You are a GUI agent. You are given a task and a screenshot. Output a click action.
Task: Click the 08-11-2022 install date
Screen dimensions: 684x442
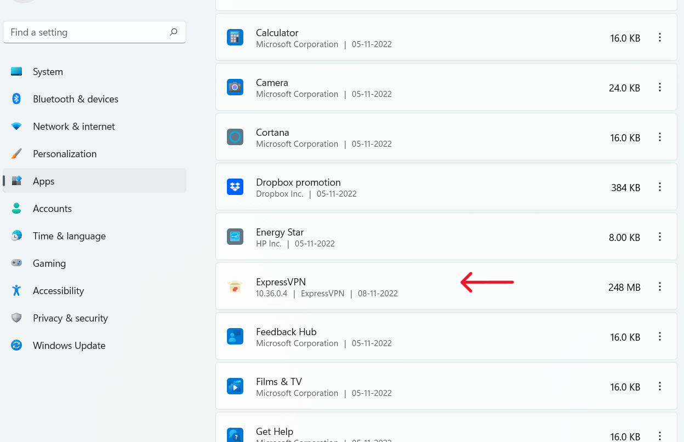pos(378,294)
